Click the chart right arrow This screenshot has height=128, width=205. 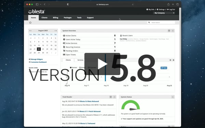pos(173,60)
